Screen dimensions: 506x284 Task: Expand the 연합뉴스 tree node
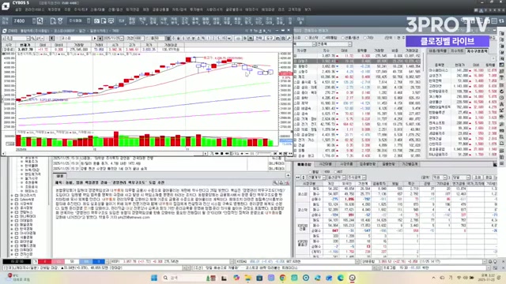[12, 212]
